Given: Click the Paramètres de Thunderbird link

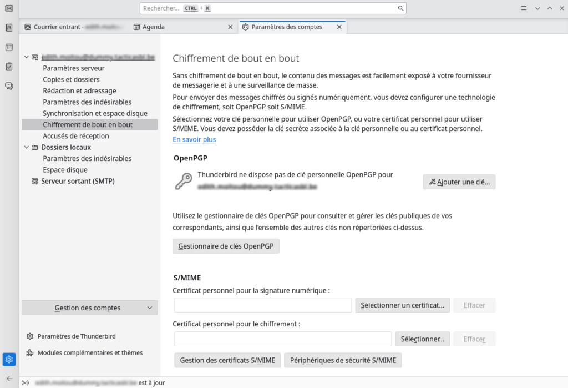Looking at the screenshot, I should pyautogui.click(x=77, y=336).
